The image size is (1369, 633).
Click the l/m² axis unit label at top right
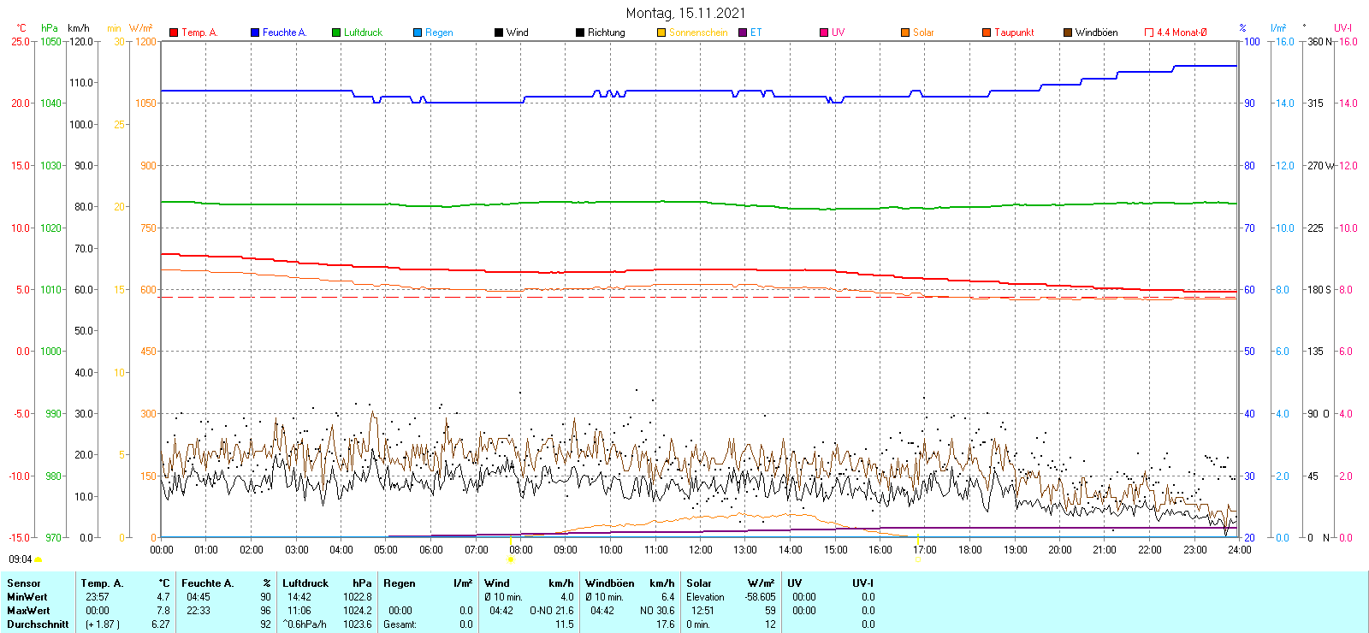pyautogui.click(x=1278, y=28)
